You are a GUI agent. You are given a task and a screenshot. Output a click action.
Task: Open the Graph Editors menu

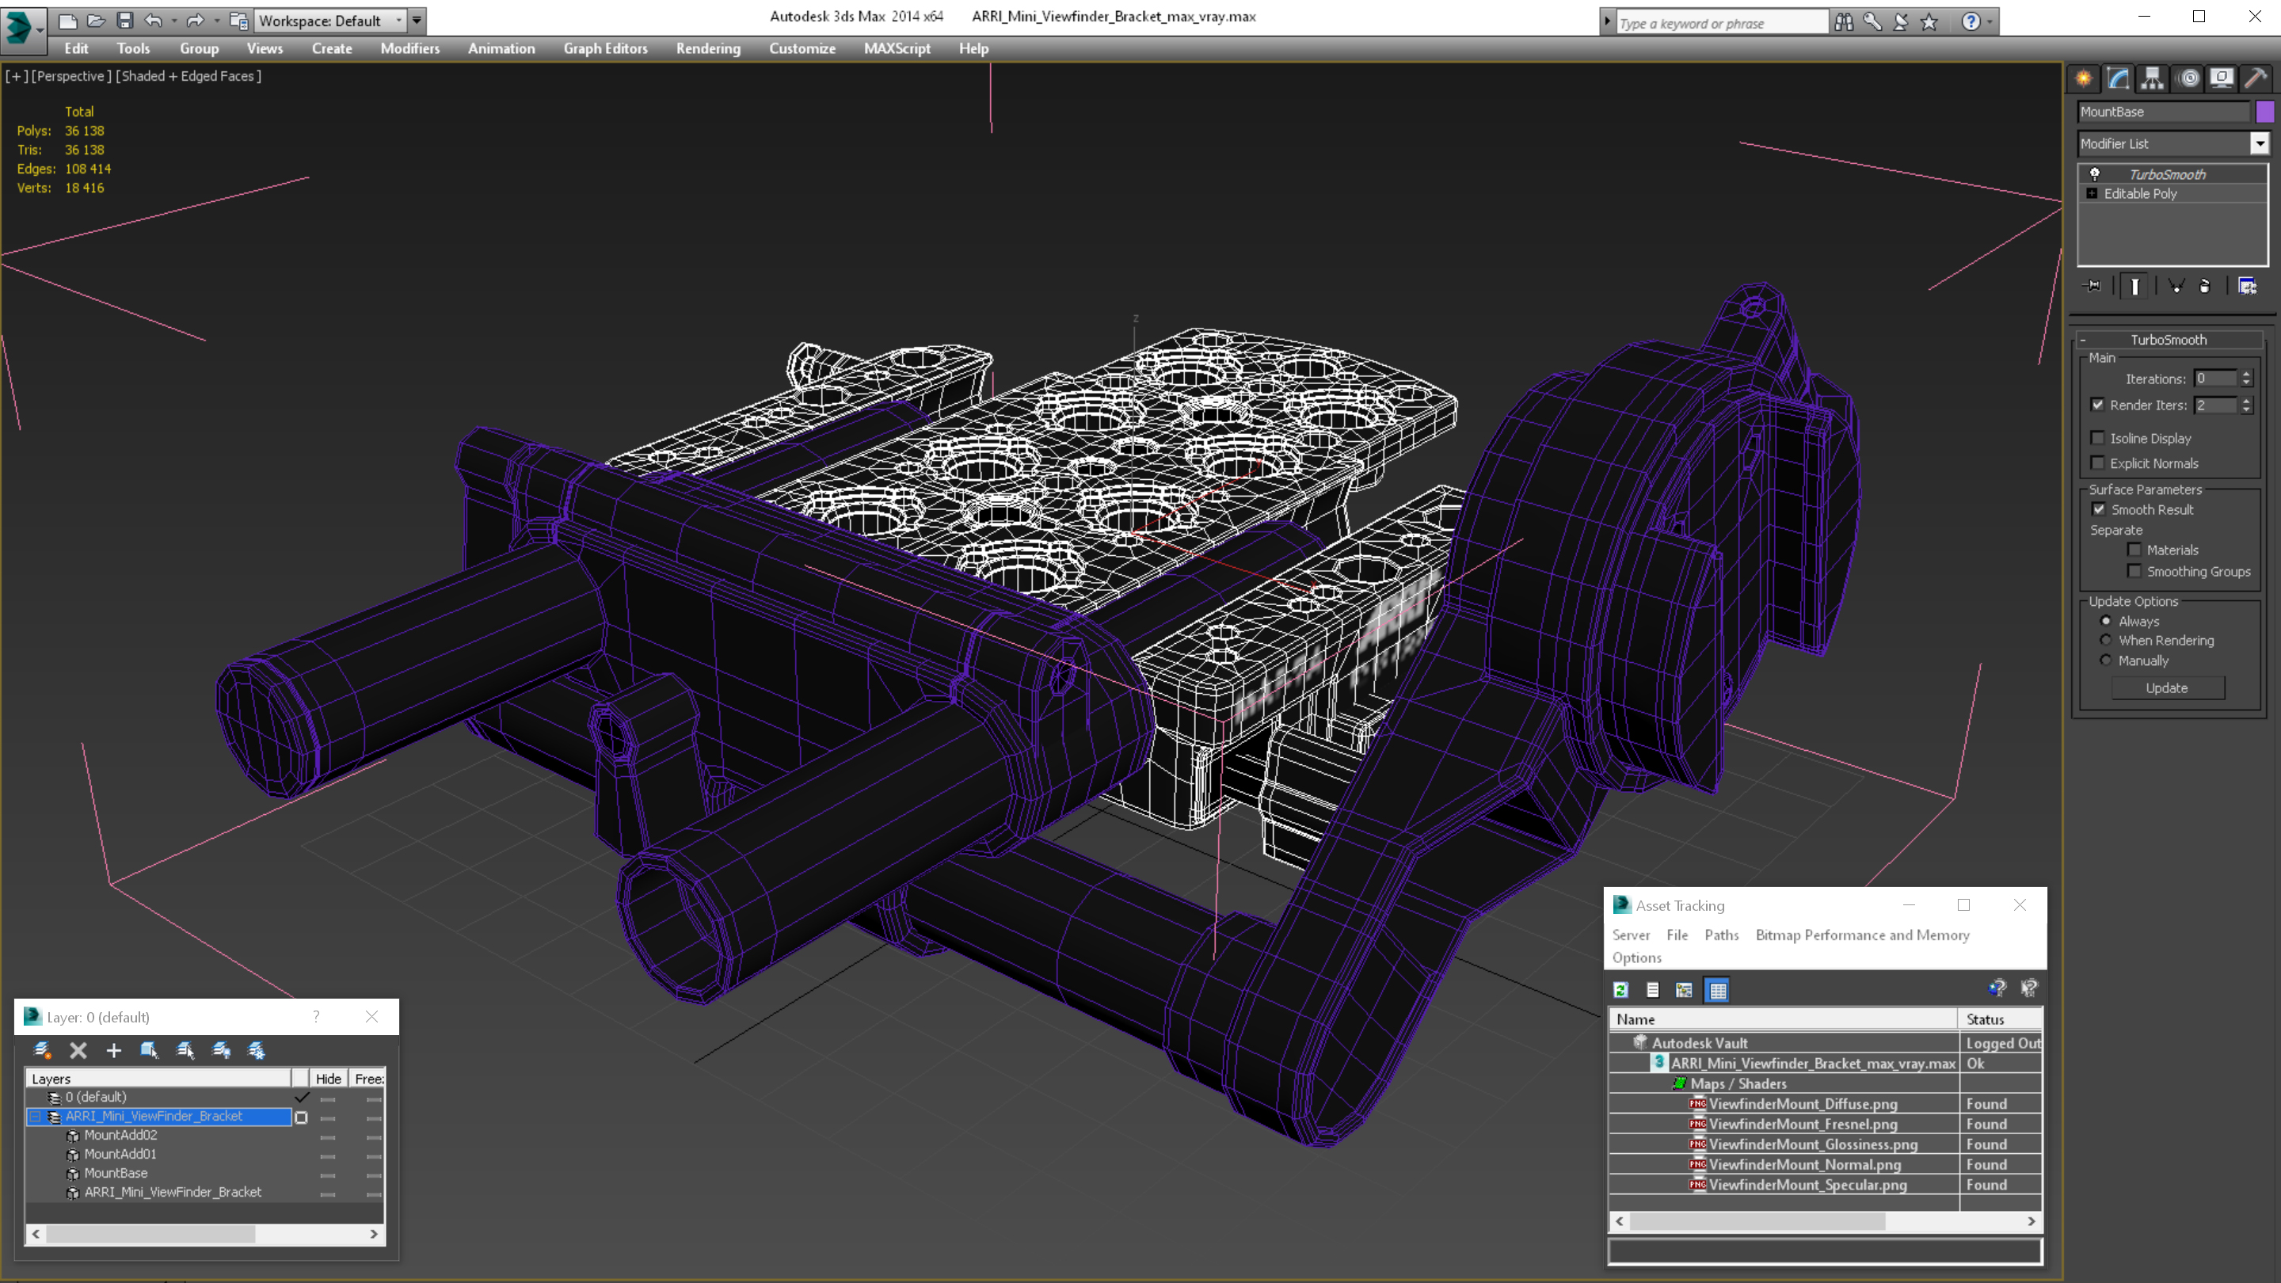606,48
